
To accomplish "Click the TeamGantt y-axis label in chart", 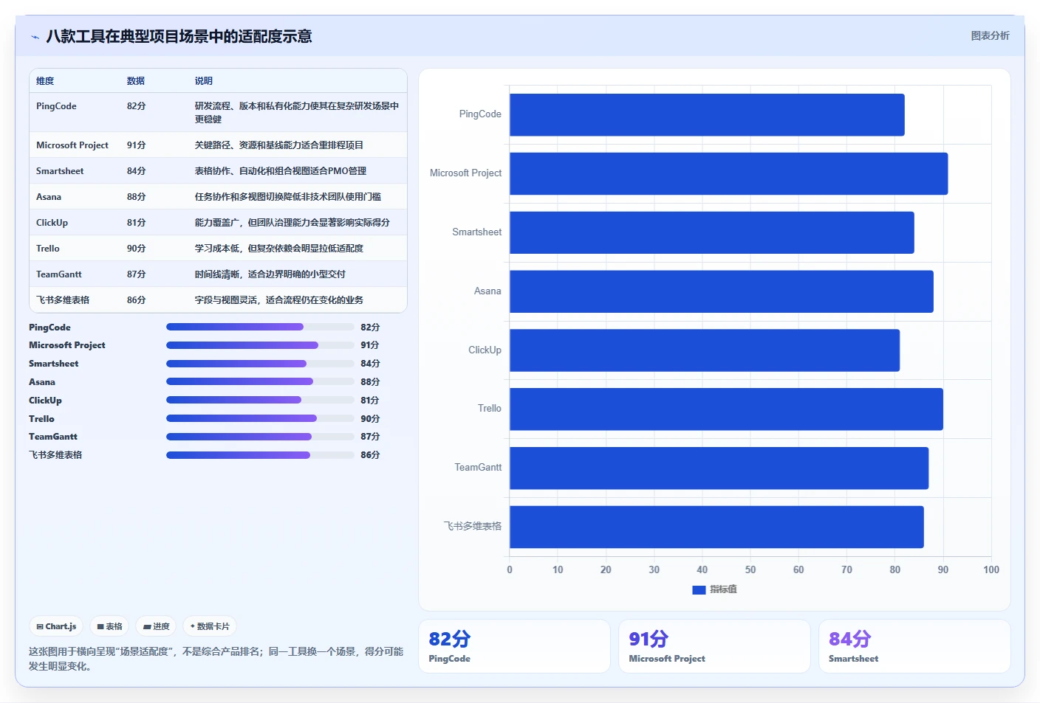I will click(x=478, y=468).
